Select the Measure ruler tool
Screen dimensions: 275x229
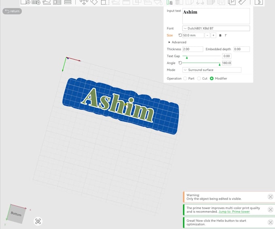pyautogui.click(x=242, y=2)
